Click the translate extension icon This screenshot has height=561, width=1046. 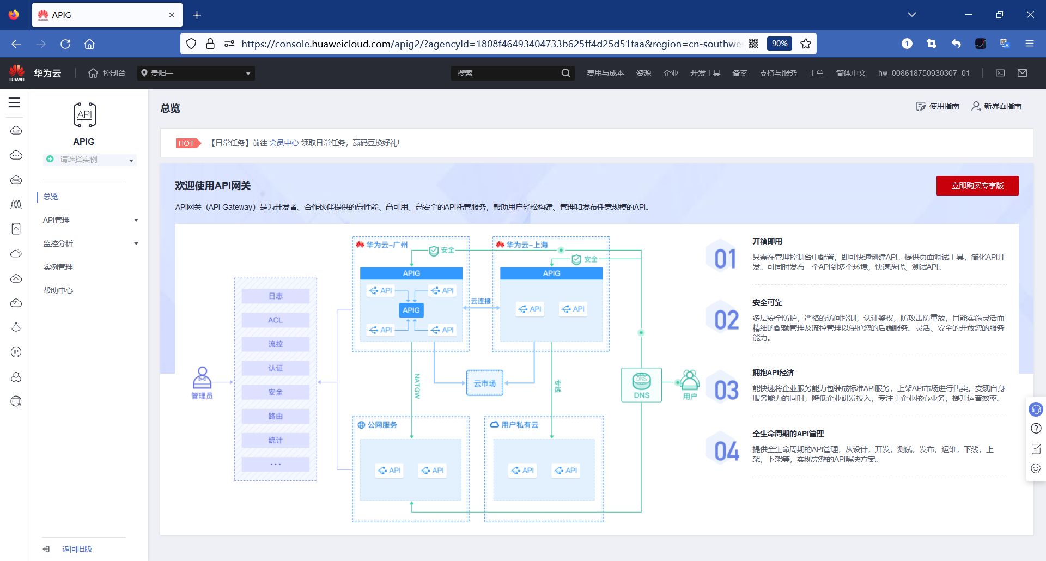coord(1005,44)
